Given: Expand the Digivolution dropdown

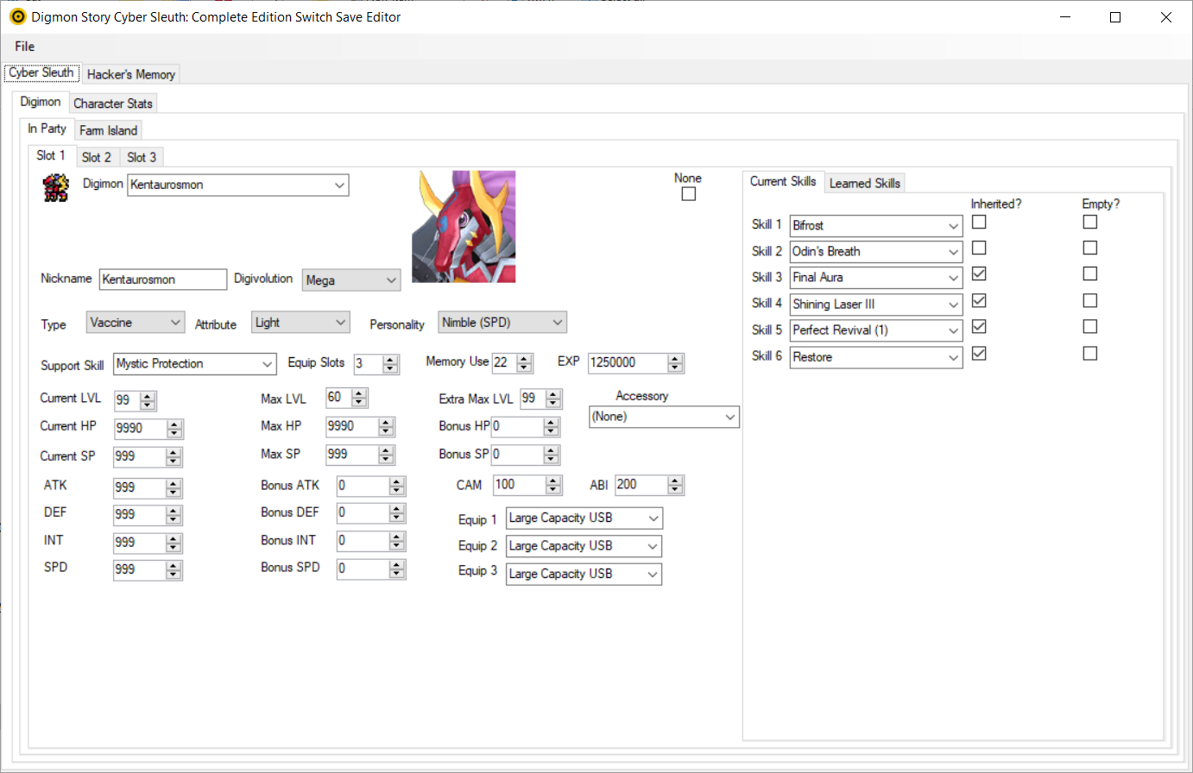Looking at the screenshot, I should coord(351,280).
